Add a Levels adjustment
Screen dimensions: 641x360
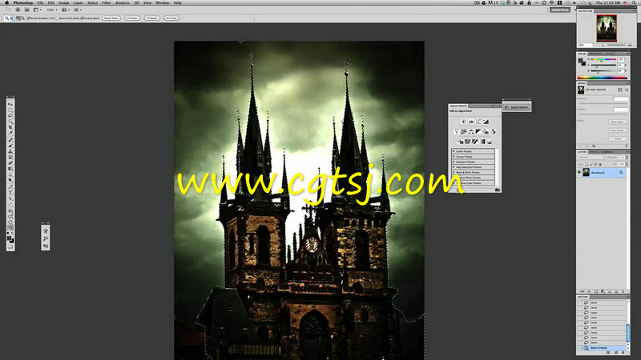(x=471, y=122)
